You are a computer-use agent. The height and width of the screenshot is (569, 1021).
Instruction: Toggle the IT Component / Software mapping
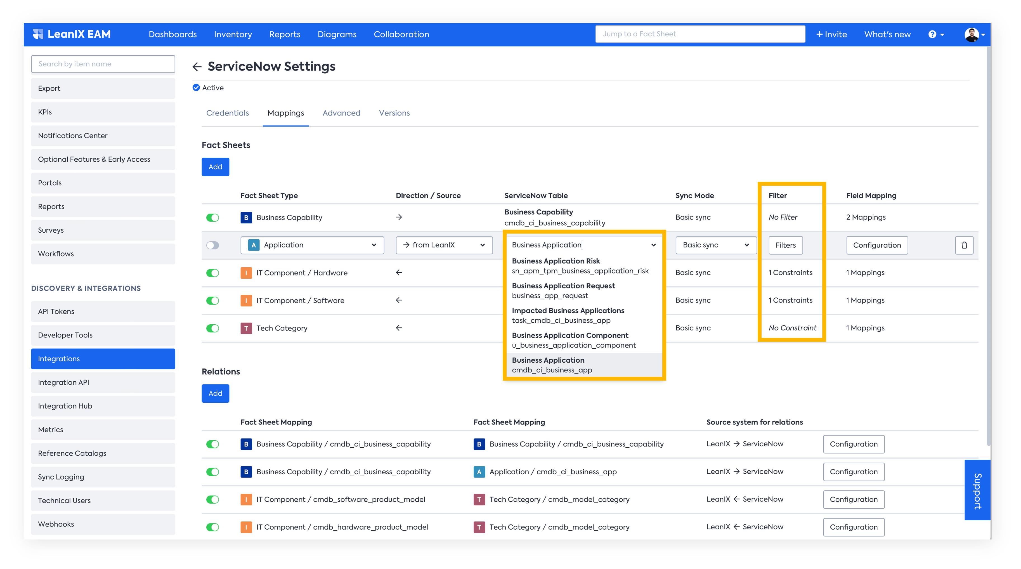pos(212,301)
